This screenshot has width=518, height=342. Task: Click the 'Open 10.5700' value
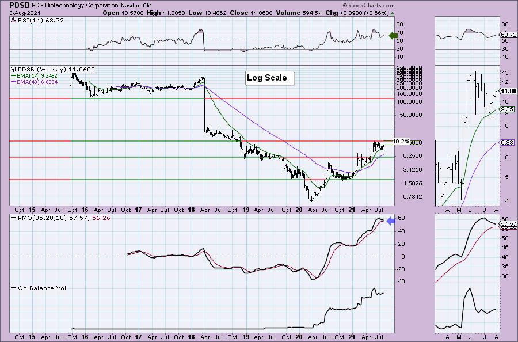point(123,13)
